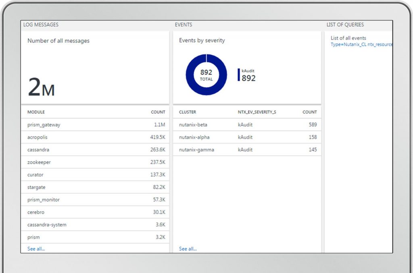Click the 137.3K count value
Viewport: 413px width, 273px height.
[158, 175]
